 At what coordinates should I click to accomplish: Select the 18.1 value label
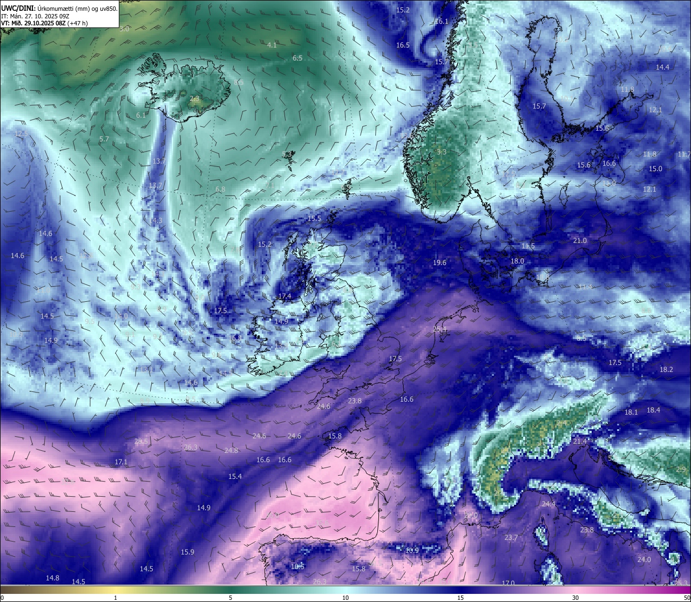coord(631,412)
